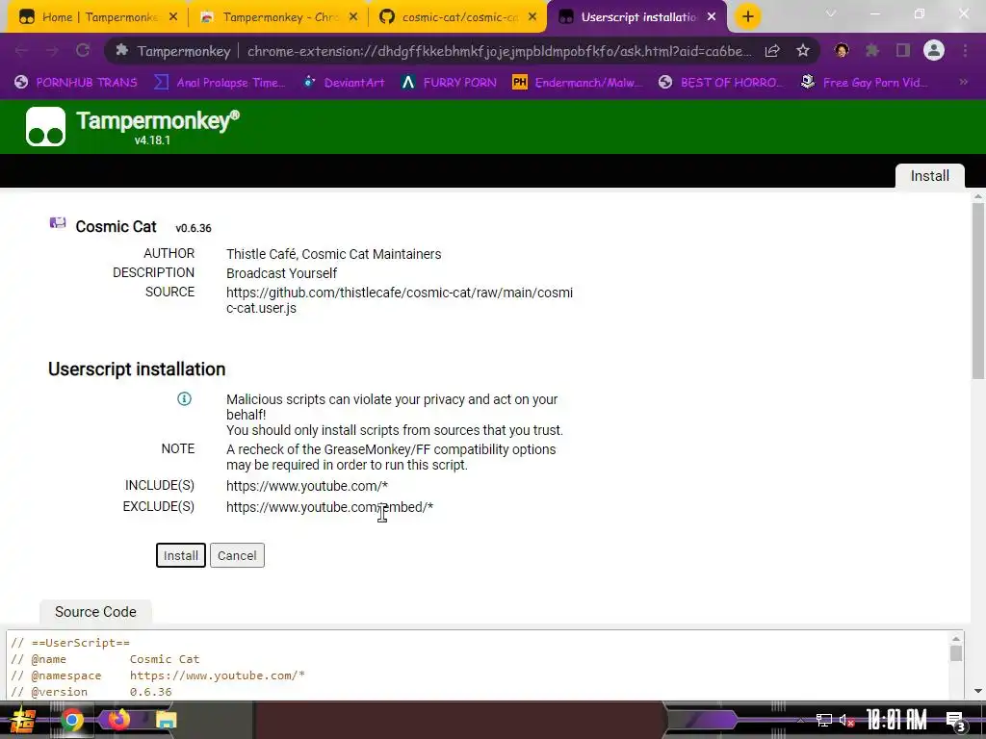The width and height of the screenshot is (986, 739).
Task: Click the page vertical scrollbar thumb
Action: [978, 291]
